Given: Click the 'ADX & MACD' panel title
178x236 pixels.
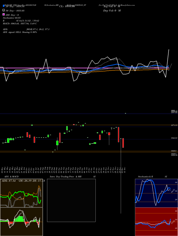Looking at the screenshot, I should point(11,177).
